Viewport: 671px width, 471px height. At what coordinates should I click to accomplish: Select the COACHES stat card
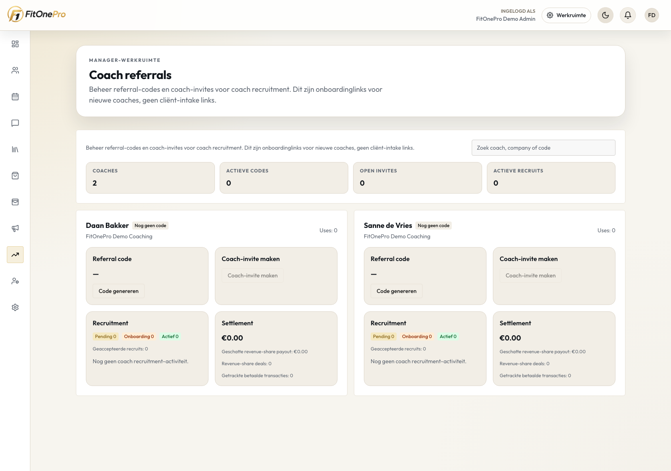[x=150, y=178]
